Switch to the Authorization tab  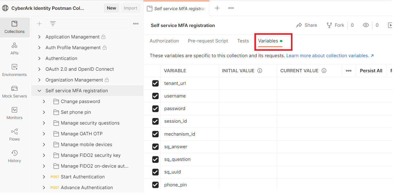coord(164,41)
